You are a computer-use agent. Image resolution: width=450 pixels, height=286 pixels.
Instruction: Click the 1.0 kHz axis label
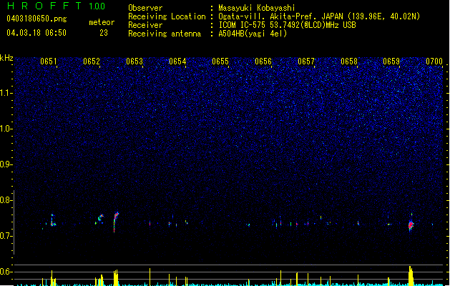tap(6, 129)
